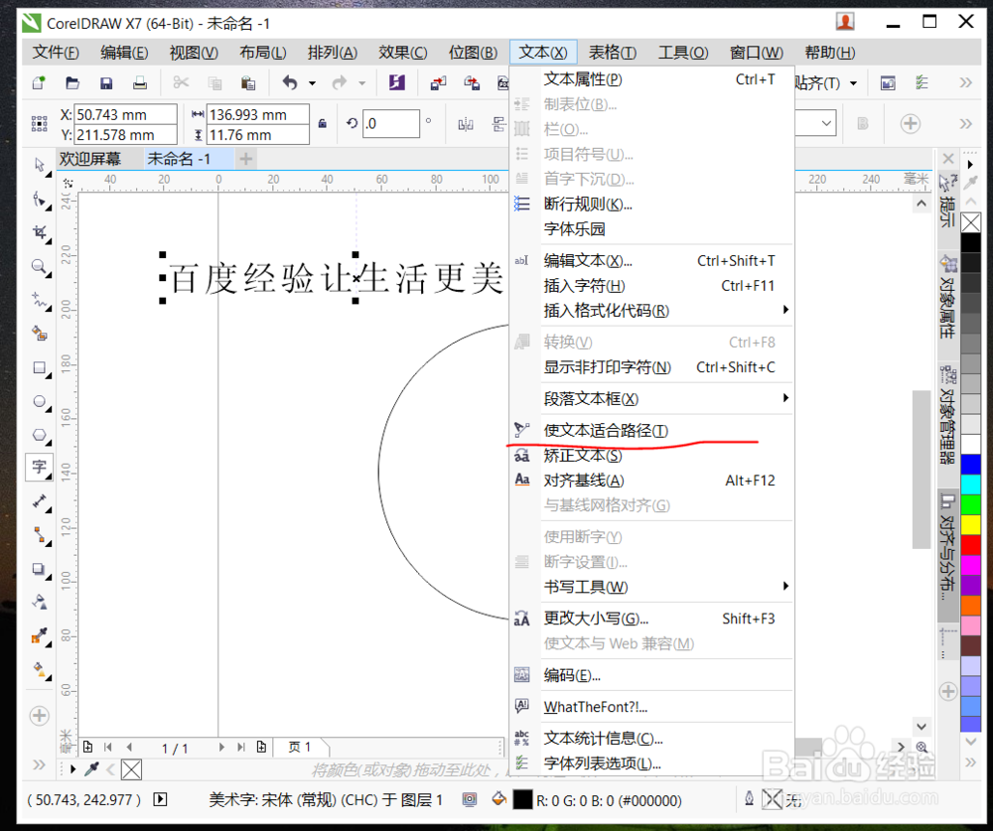The height and width of the screenshot is (831, 993).
Task: Select the Shape edit tool
Action: pos(40,200)
